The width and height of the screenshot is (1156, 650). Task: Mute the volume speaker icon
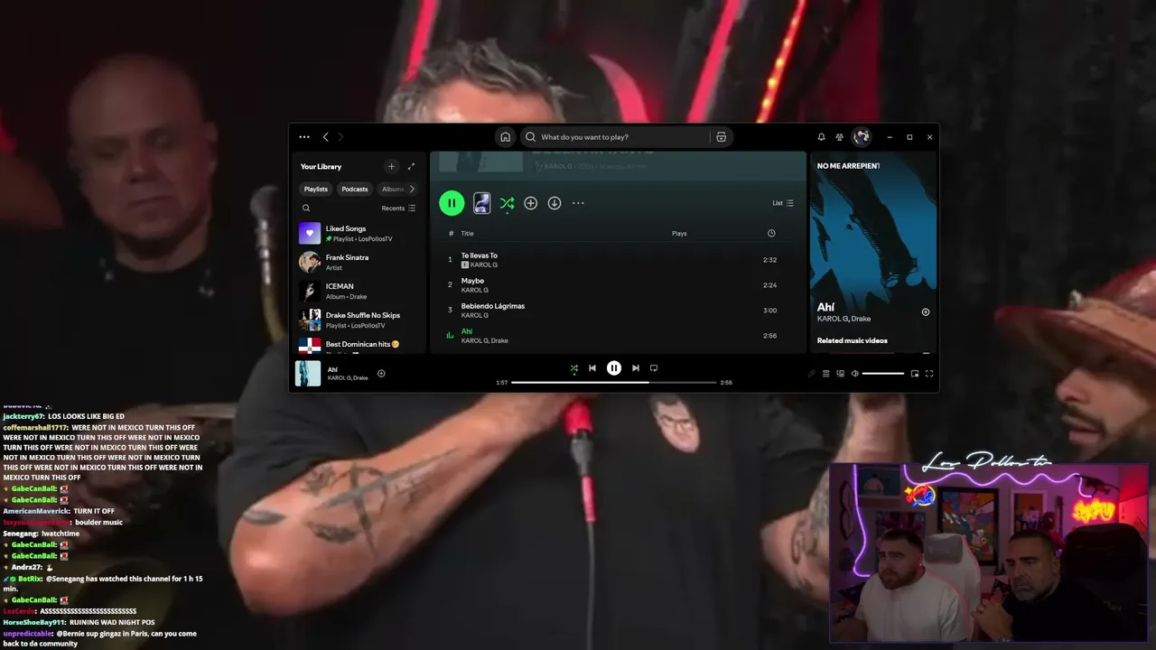coord(854,374)
